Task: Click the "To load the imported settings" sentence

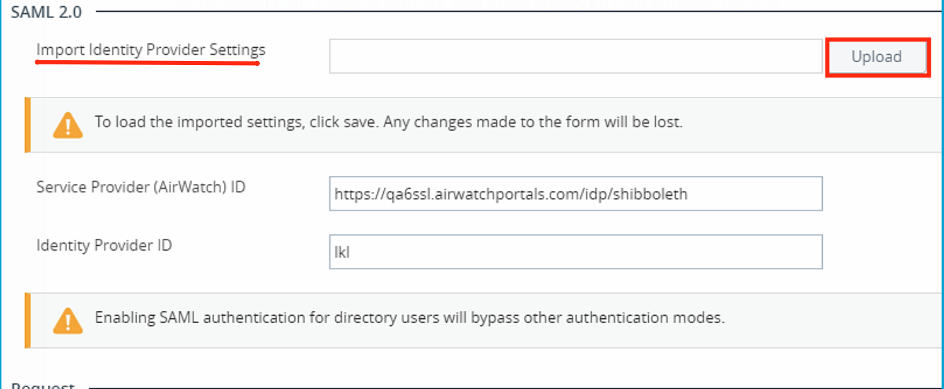Action: [x=237, y=123]
